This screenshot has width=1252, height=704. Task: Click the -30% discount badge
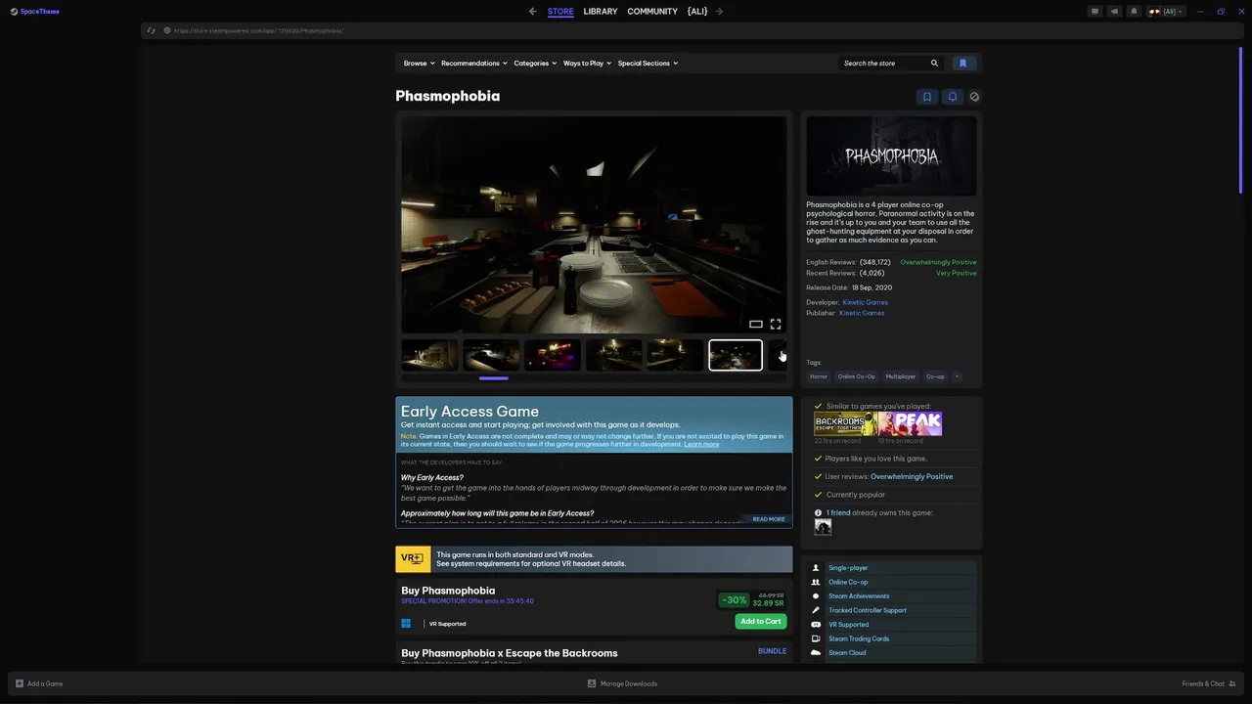734,599
